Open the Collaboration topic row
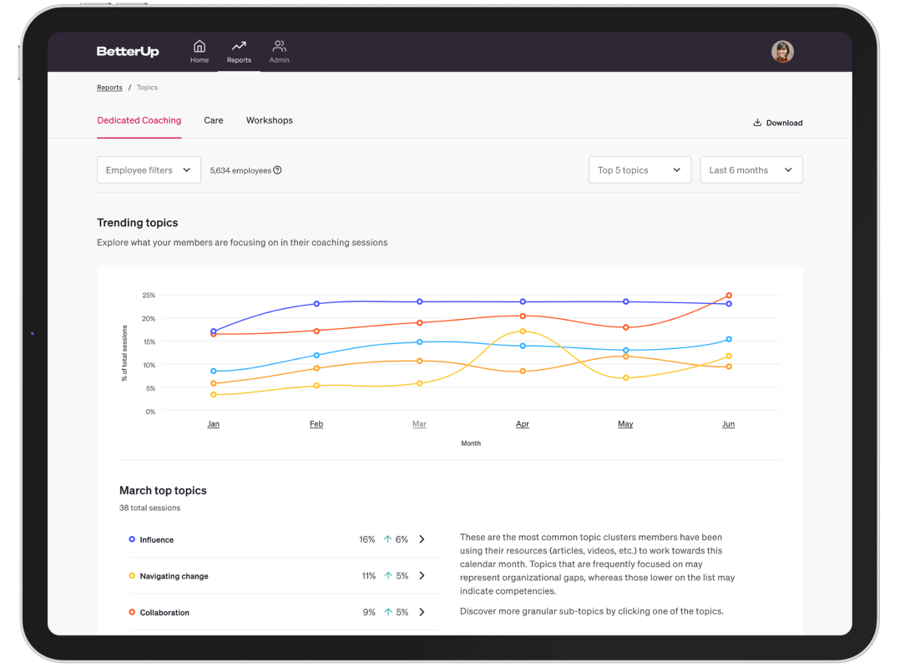 [164, 613]
